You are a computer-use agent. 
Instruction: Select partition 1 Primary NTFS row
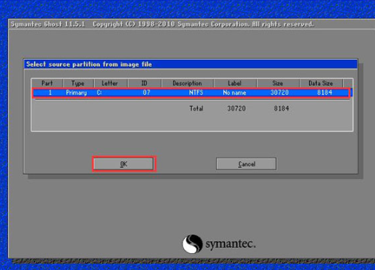click(x=192, y=92)
